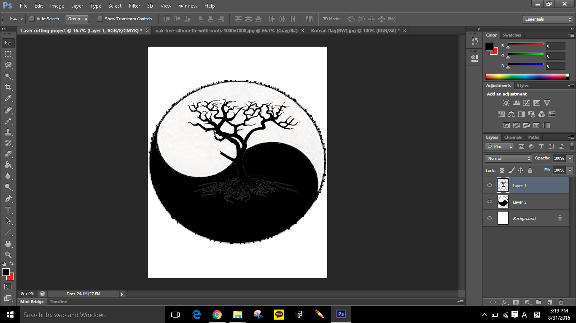576x323 pixels.
Task: Open the Image menu
Action: (x=57, y=6)
